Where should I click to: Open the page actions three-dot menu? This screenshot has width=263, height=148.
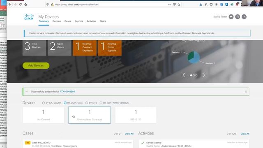coord(170,5)
